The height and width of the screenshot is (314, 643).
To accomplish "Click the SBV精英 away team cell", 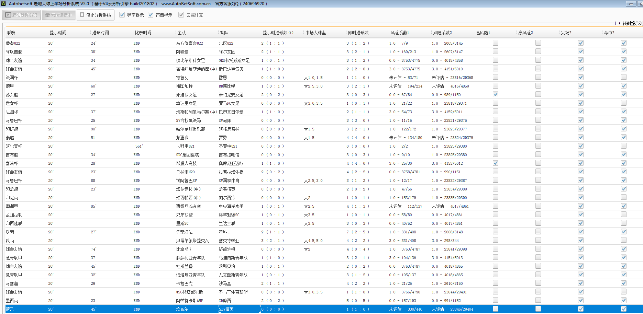I will 226,309.
